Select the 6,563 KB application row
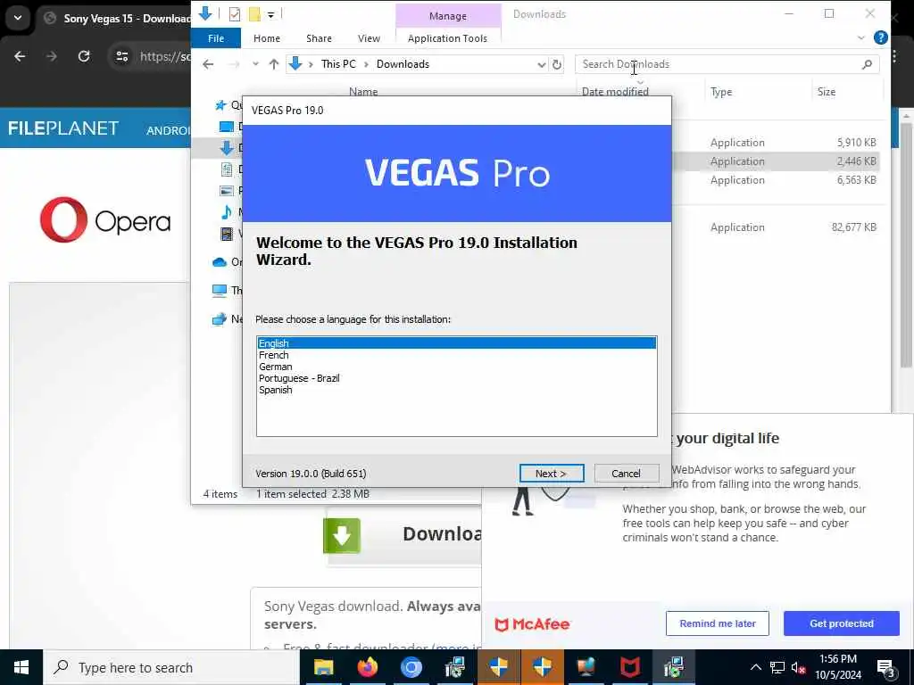This screenshot has height=685, width=914. [776, 180]
